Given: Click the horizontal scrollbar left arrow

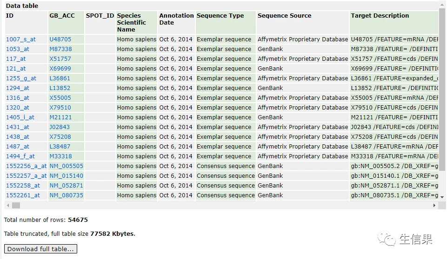Looking at the screenshot, I should pos(8,205).
